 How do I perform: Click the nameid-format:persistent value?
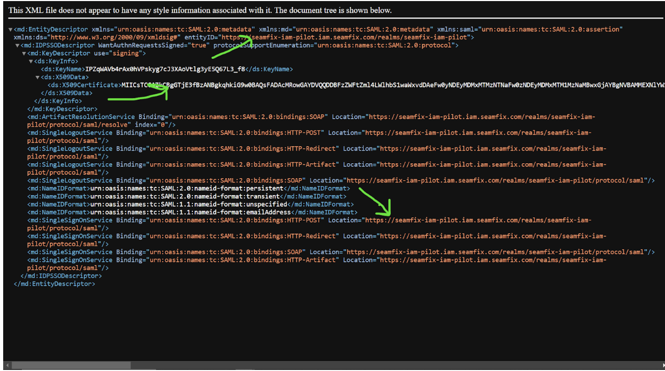[187, 188]
